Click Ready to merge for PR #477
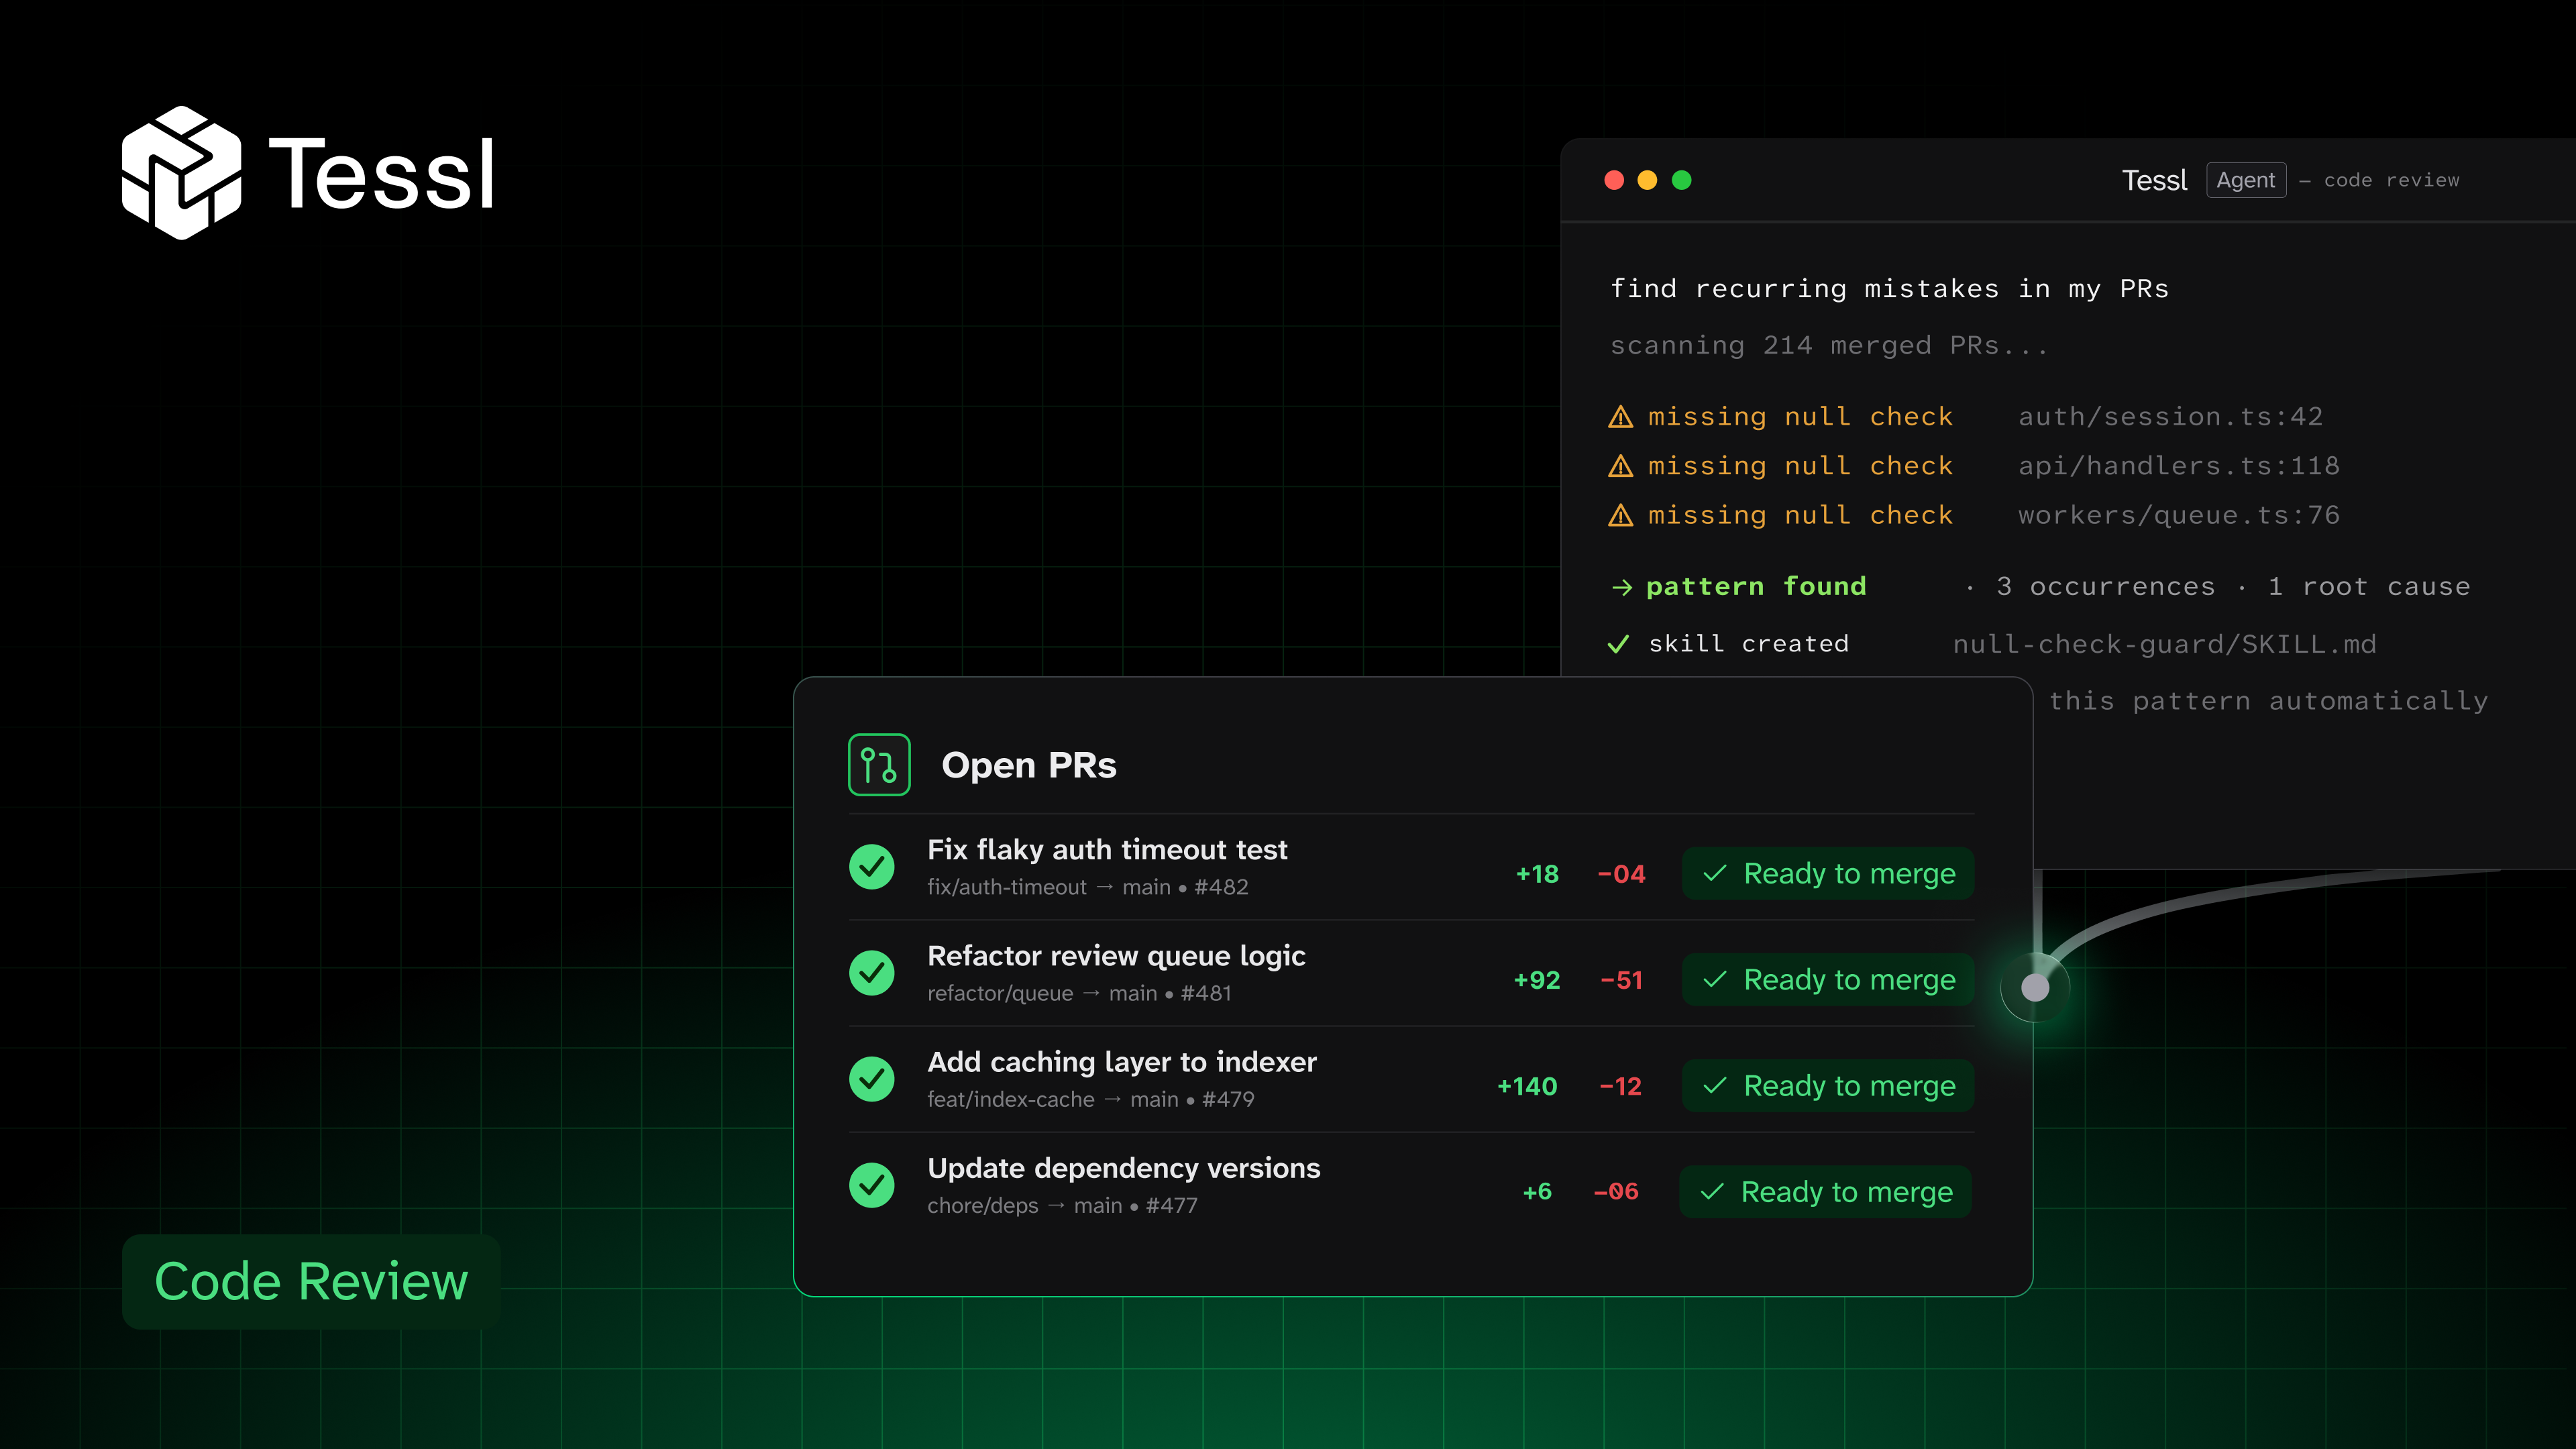Screen dimensions: 2576x1449 tap(1825, 1192)
